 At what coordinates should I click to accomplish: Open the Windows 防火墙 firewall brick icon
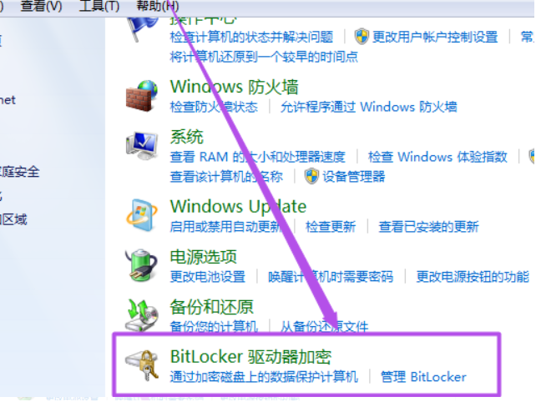pos(142,96)
